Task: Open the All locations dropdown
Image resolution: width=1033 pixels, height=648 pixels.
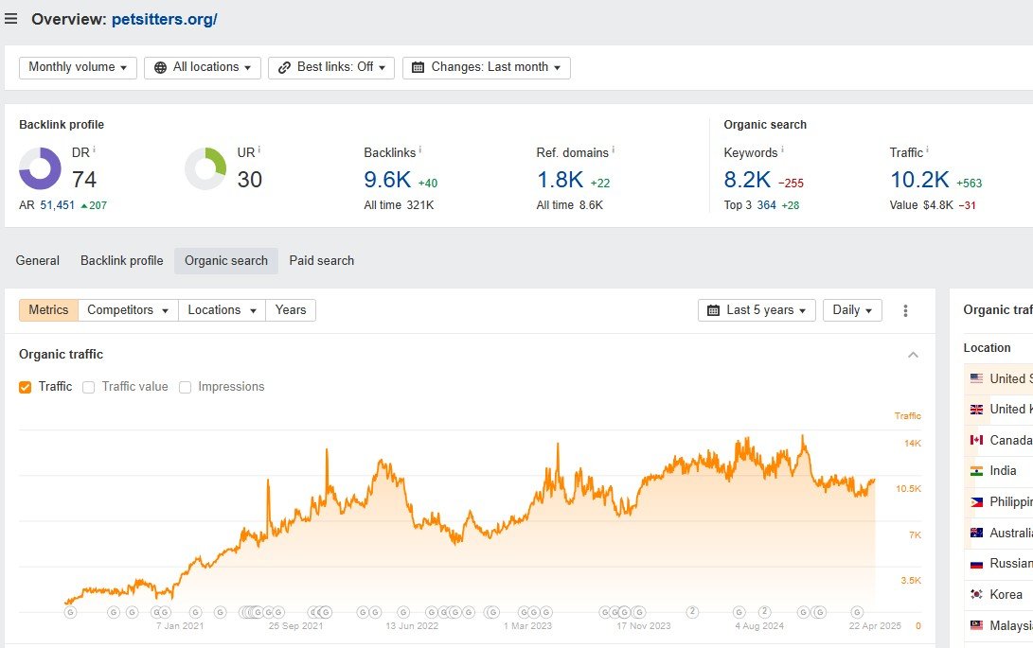Action: point(203,67)
